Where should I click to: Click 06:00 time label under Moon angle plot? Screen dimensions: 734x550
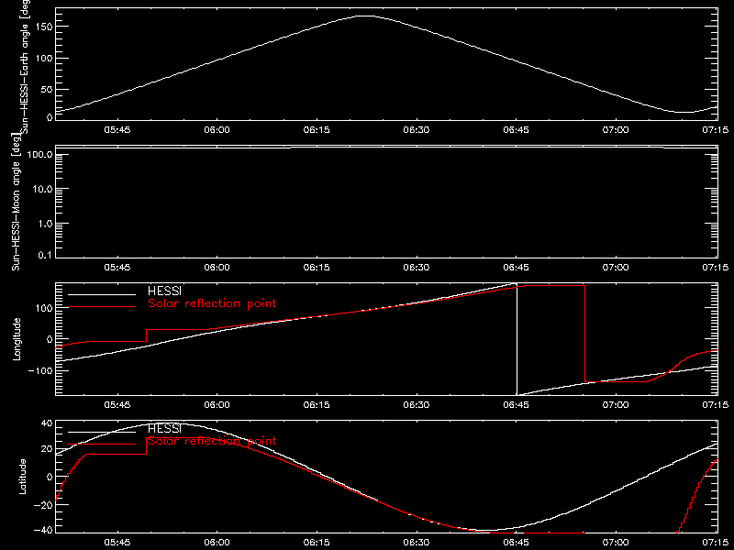pyautogui.click(x=217, y=267)
